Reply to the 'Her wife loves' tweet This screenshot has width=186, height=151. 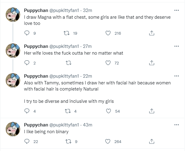tap(27, 63)
